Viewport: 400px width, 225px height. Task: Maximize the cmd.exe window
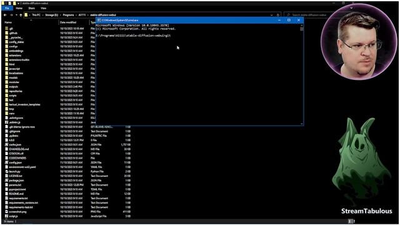point(289,20)
